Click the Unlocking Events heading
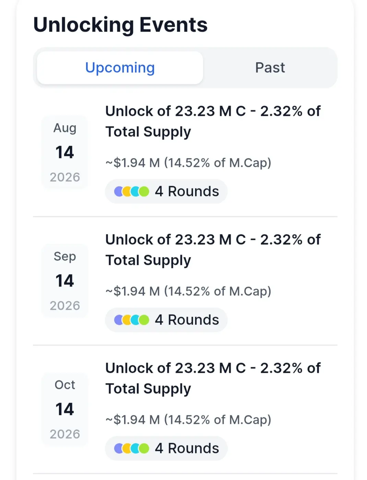 [x=120, y=25]
